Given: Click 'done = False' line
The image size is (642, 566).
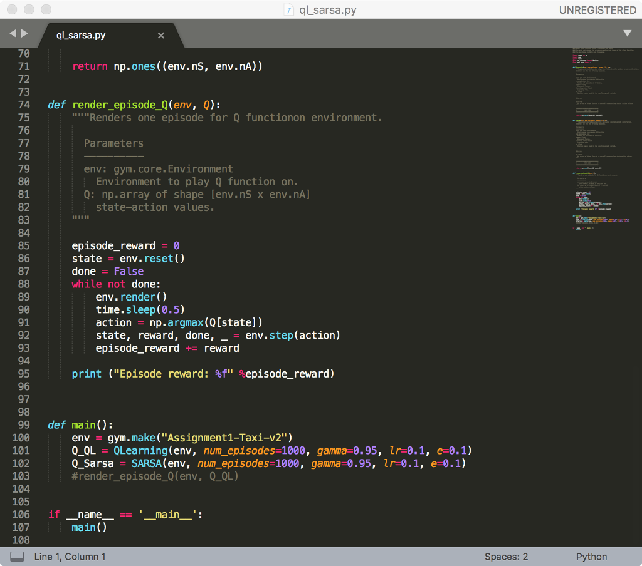Looking at the screenshot, I should (108, 271).
